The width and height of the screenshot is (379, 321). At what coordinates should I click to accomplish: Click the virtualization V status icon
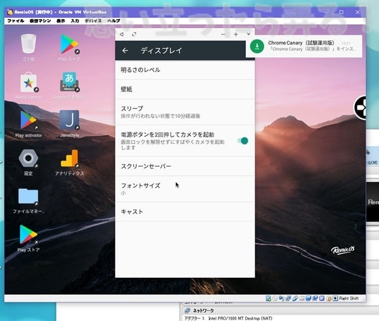(x=322, y=298)
